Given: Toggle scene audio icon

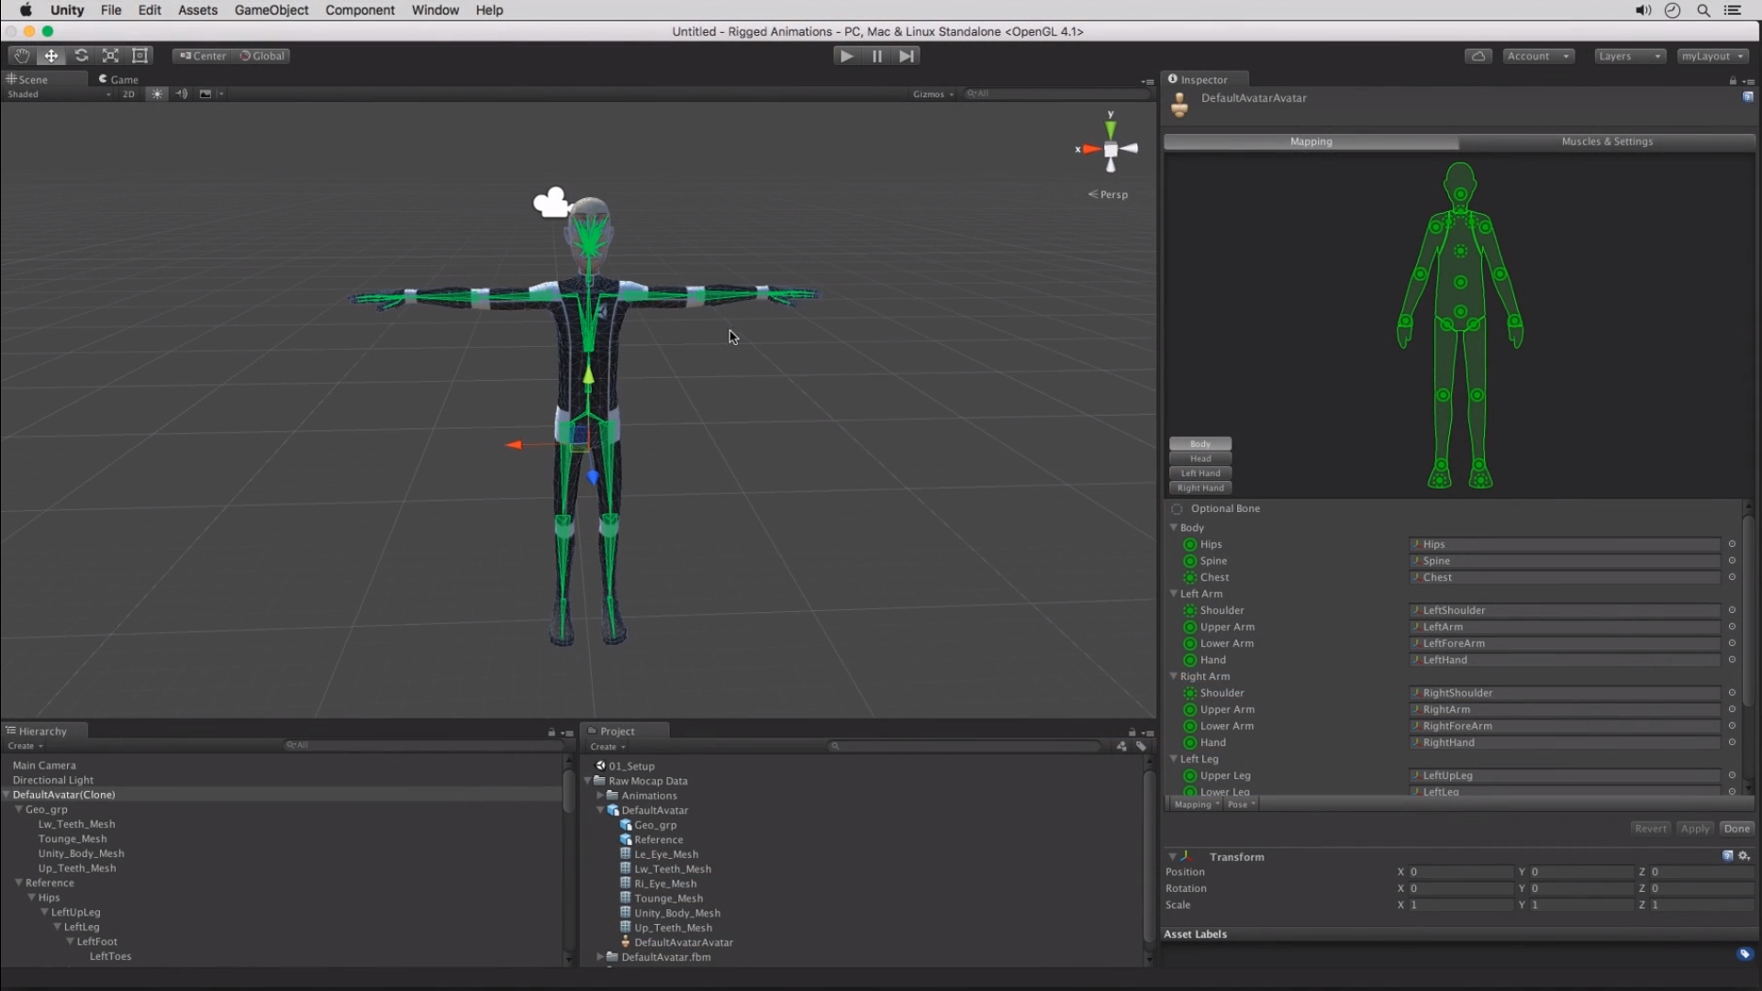Looking at the screenshot, I should pyautogui.click(x=181, y=94).
